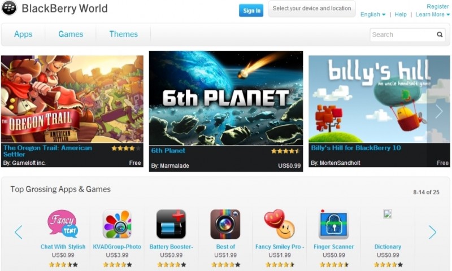Select the Fancy Smiley Pro icon
This screenshot has height=271, width=452.
click(x=279, y=224)
